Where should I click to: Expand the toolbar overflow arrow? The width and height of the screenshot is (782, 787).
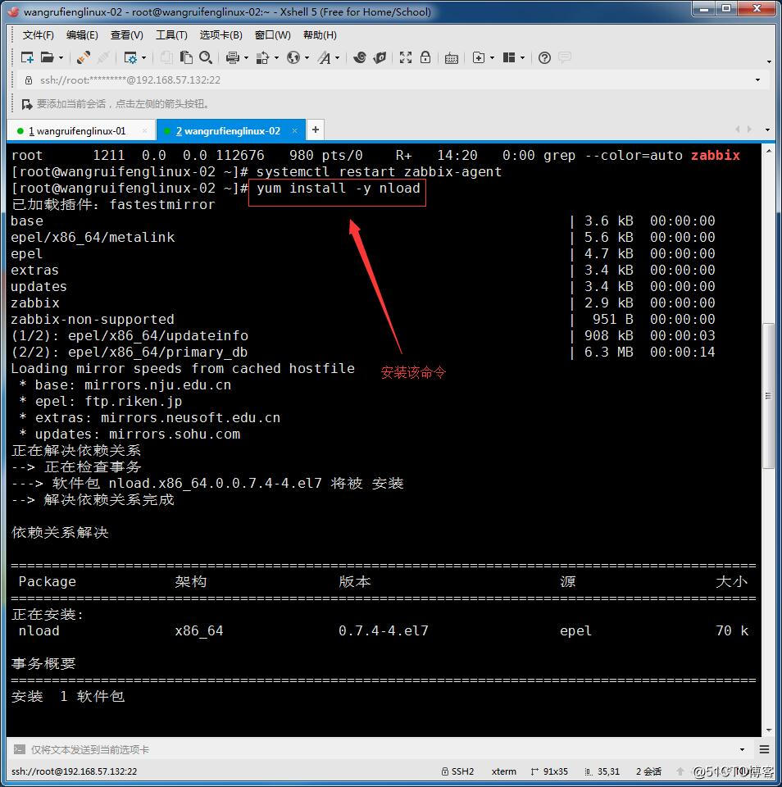[769, 61]
